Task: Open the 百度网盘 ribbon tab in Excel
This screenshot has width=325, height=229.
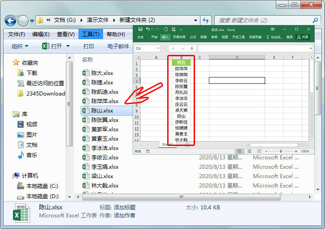Action: click(255, 37)
